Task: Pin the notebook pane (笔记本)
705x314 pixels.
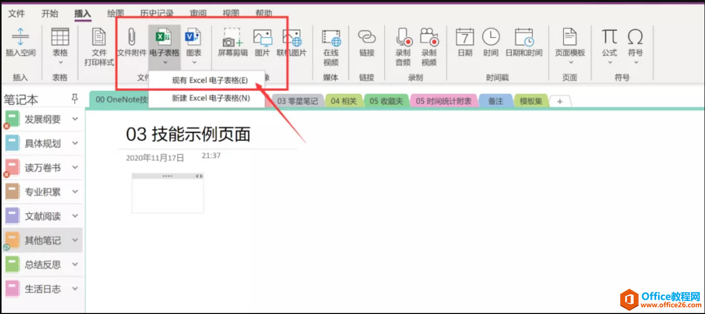Action: click(x=74, y=99)
